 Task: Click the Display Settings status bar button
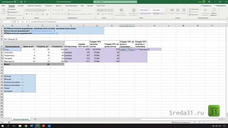pos(181,122)
